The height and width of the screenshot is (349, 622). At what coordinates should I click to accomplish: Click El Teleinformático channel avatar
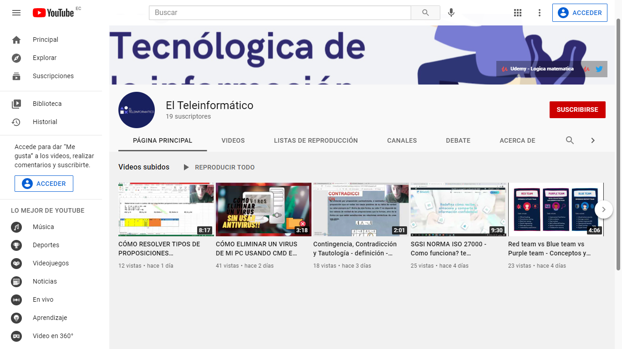pyautogui.click(x=137, y=110)
